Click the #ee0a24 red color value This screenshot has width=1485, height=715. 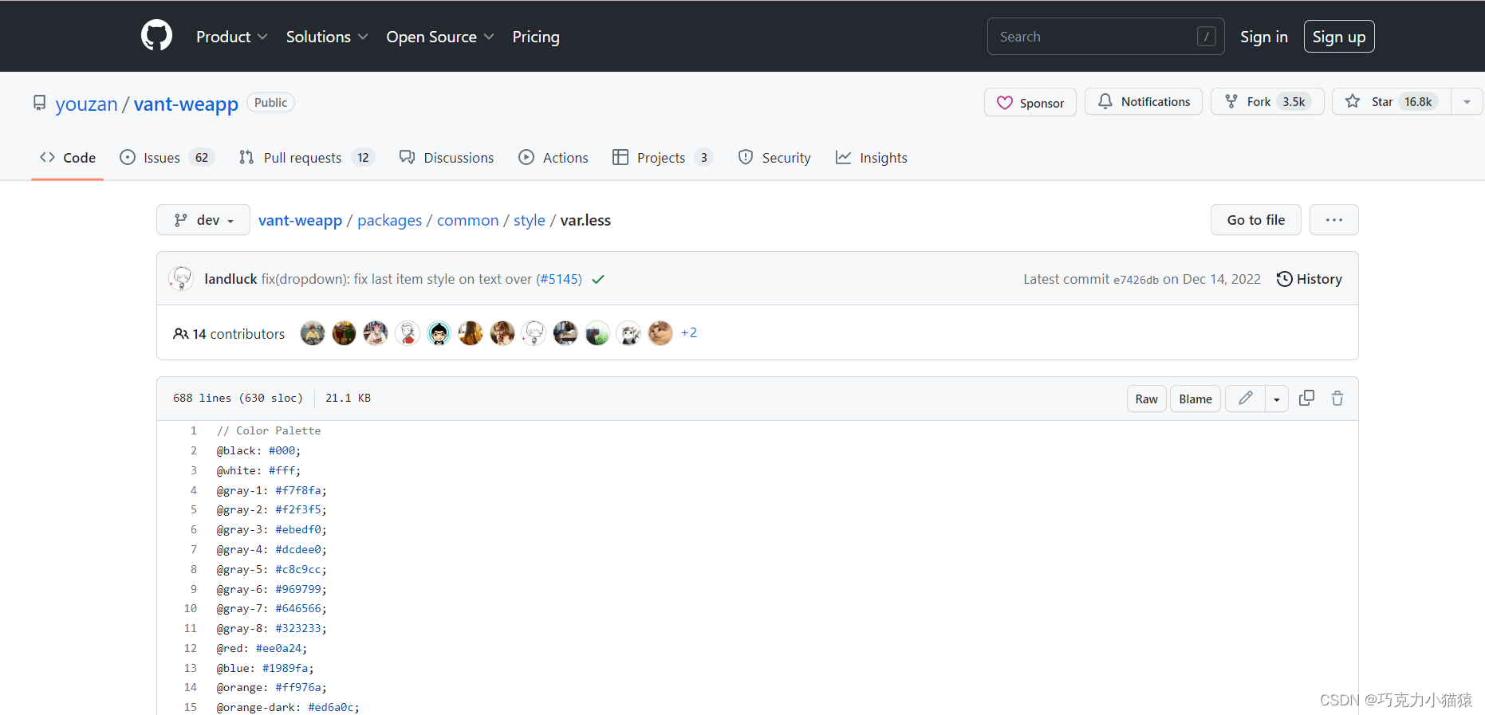pos(278,648)
